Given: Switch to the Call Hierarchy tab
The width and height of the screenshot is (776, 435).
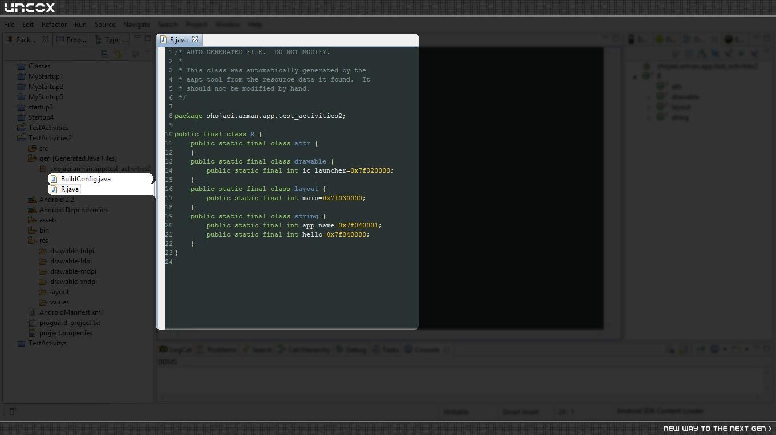Looking at the screenshot, I should pyautogui.click(x=304, y=350).
